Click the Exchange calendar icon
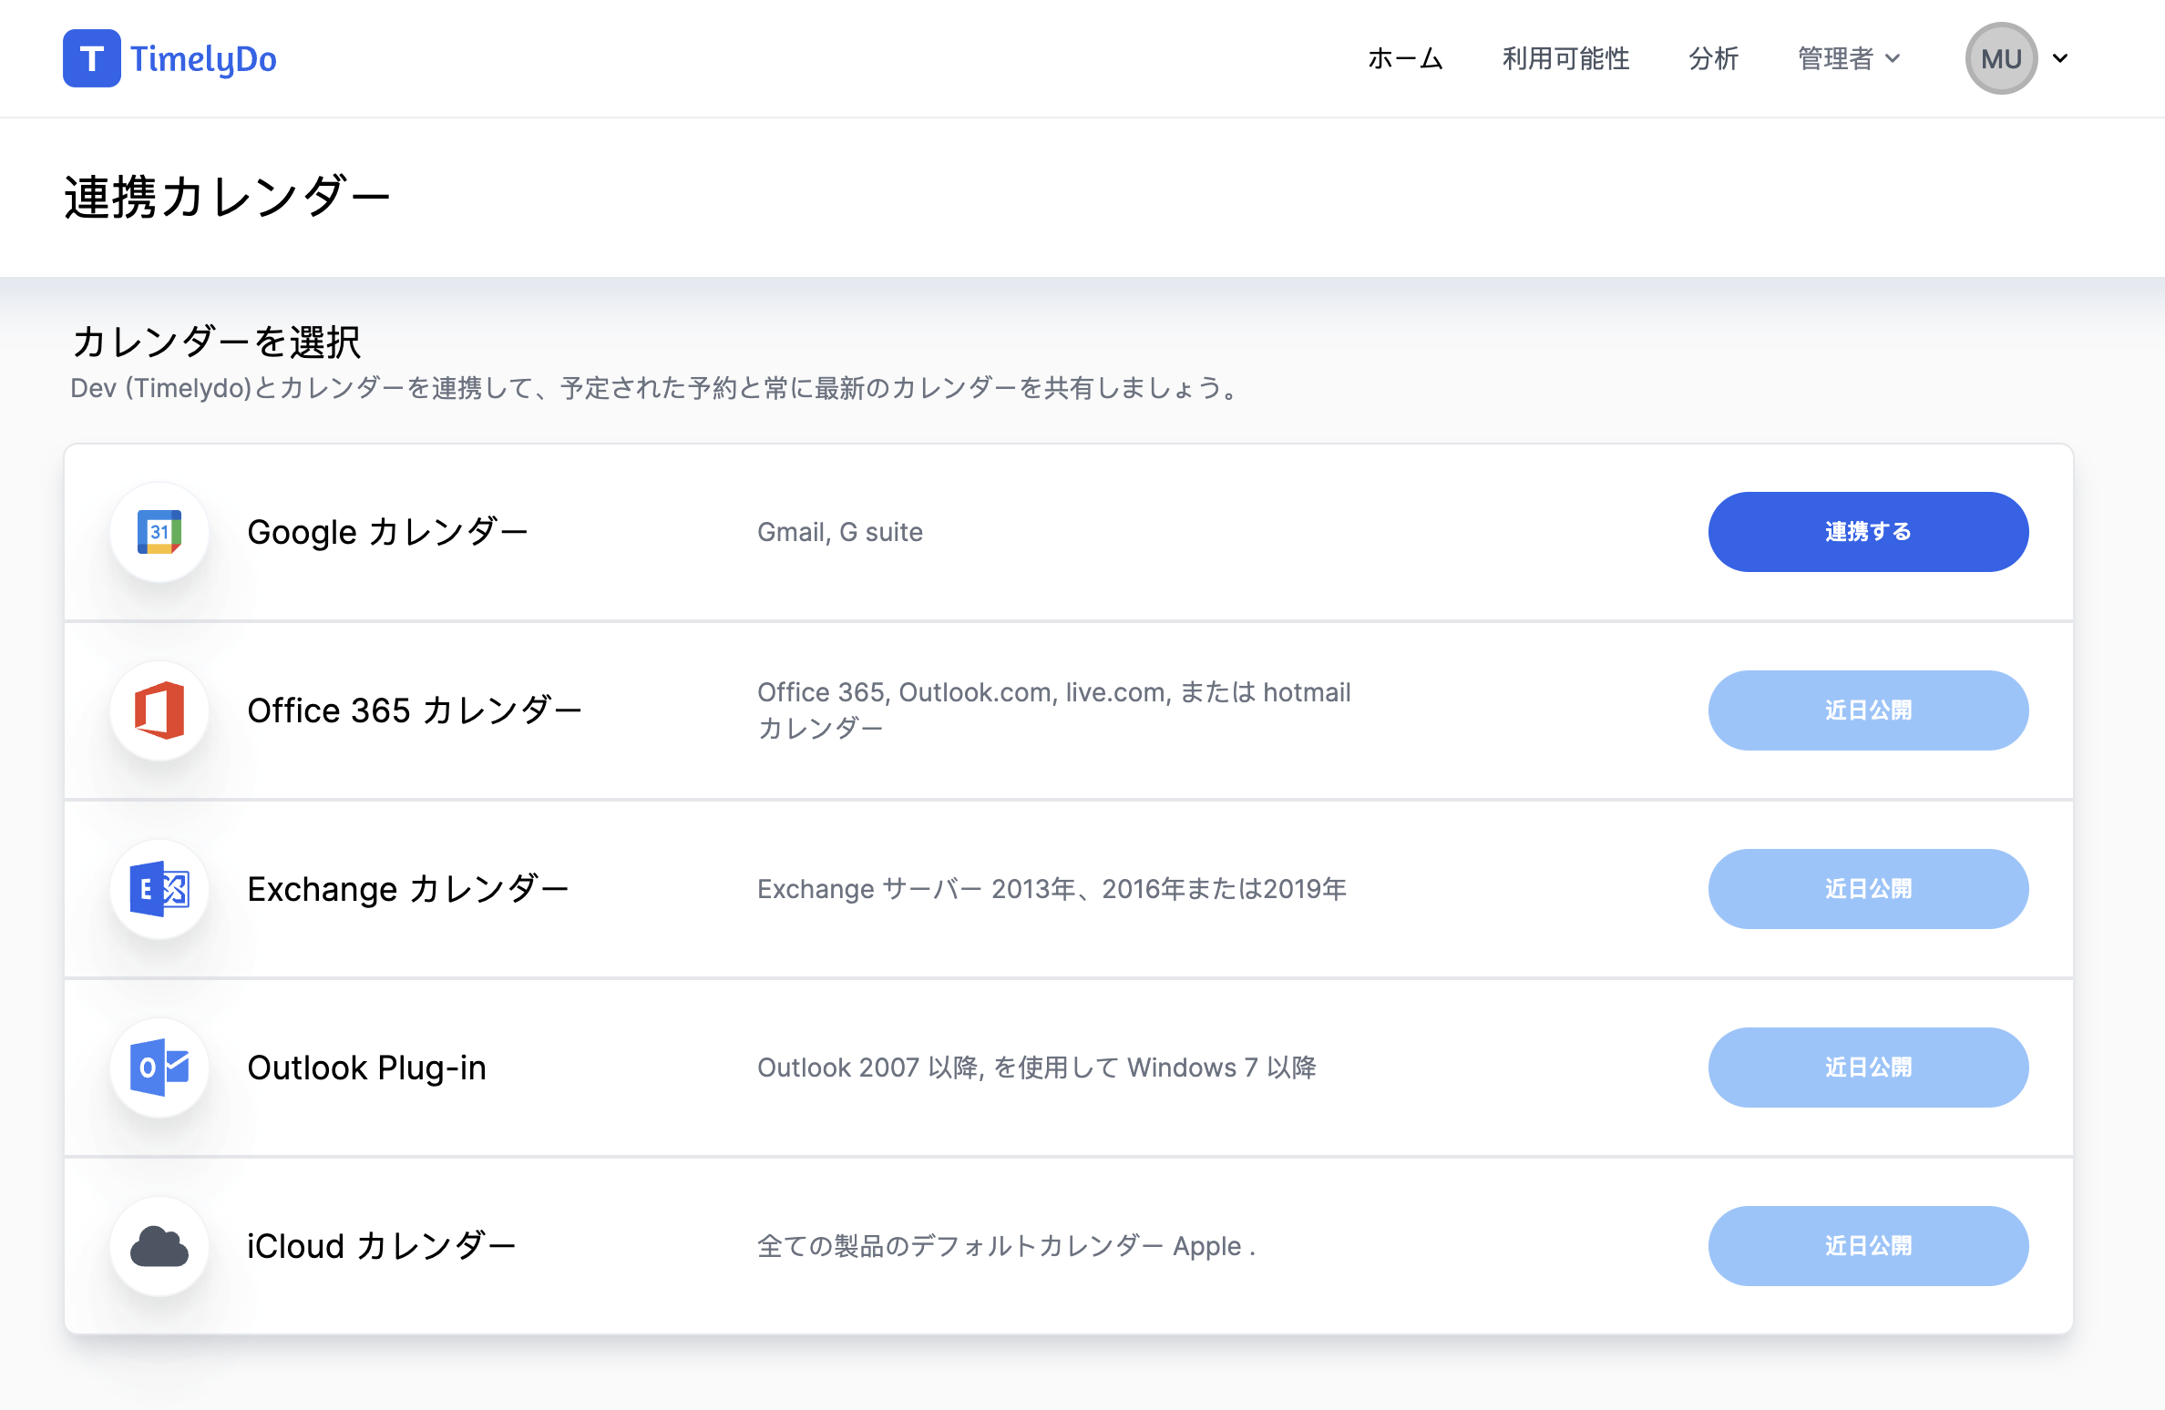Image resolution: width=2165 pixels, height=1410 pixels. point(159,889)
